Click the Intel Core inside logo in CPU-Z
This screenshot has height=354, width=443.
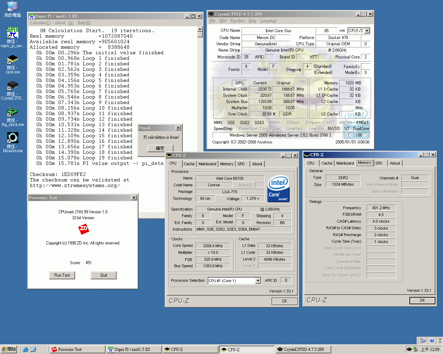pyautogui.click(x=278, y=189)
